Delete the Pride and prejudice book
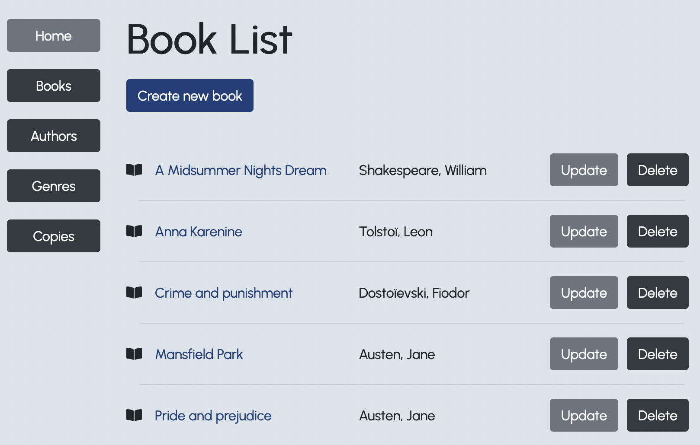700x445 pixels. tap(658, 415)
